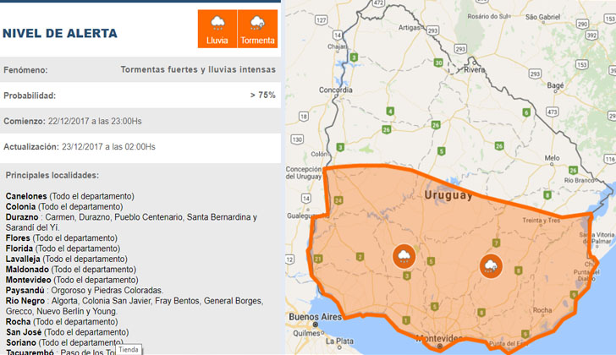Click route 24 shield inside alert zone
616x355 pixels.
(x=338, y=200)
